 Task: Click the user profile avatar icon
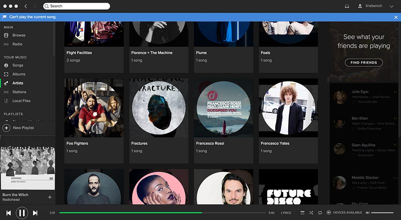tap(360, 6)
